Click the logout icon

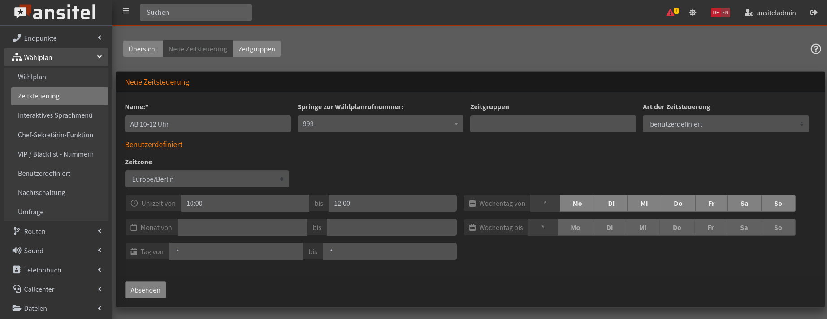[814, 13]
